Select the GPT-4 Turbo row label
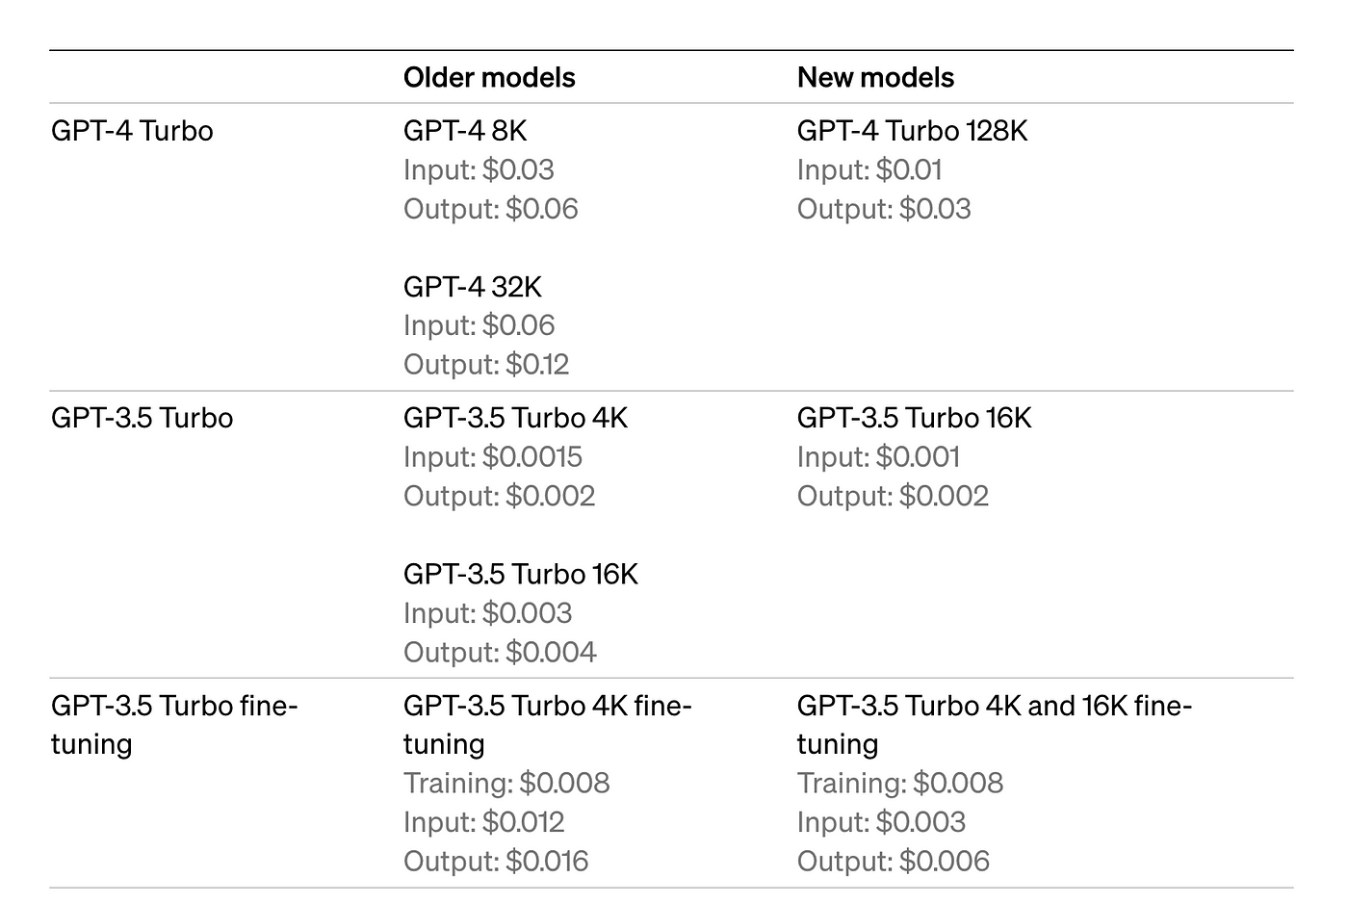 pyautogui.click(x=132, y=130)
